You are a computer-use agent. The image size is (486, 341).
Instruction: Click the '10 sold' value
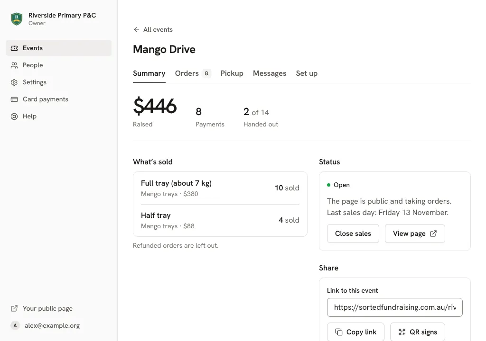(x=287, y=188)
